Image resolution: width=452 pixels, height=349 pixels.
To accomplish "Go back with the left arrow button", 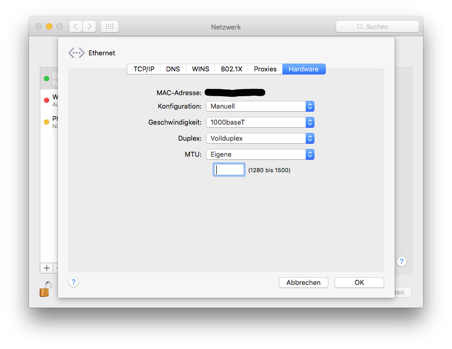I will (76, 26).
